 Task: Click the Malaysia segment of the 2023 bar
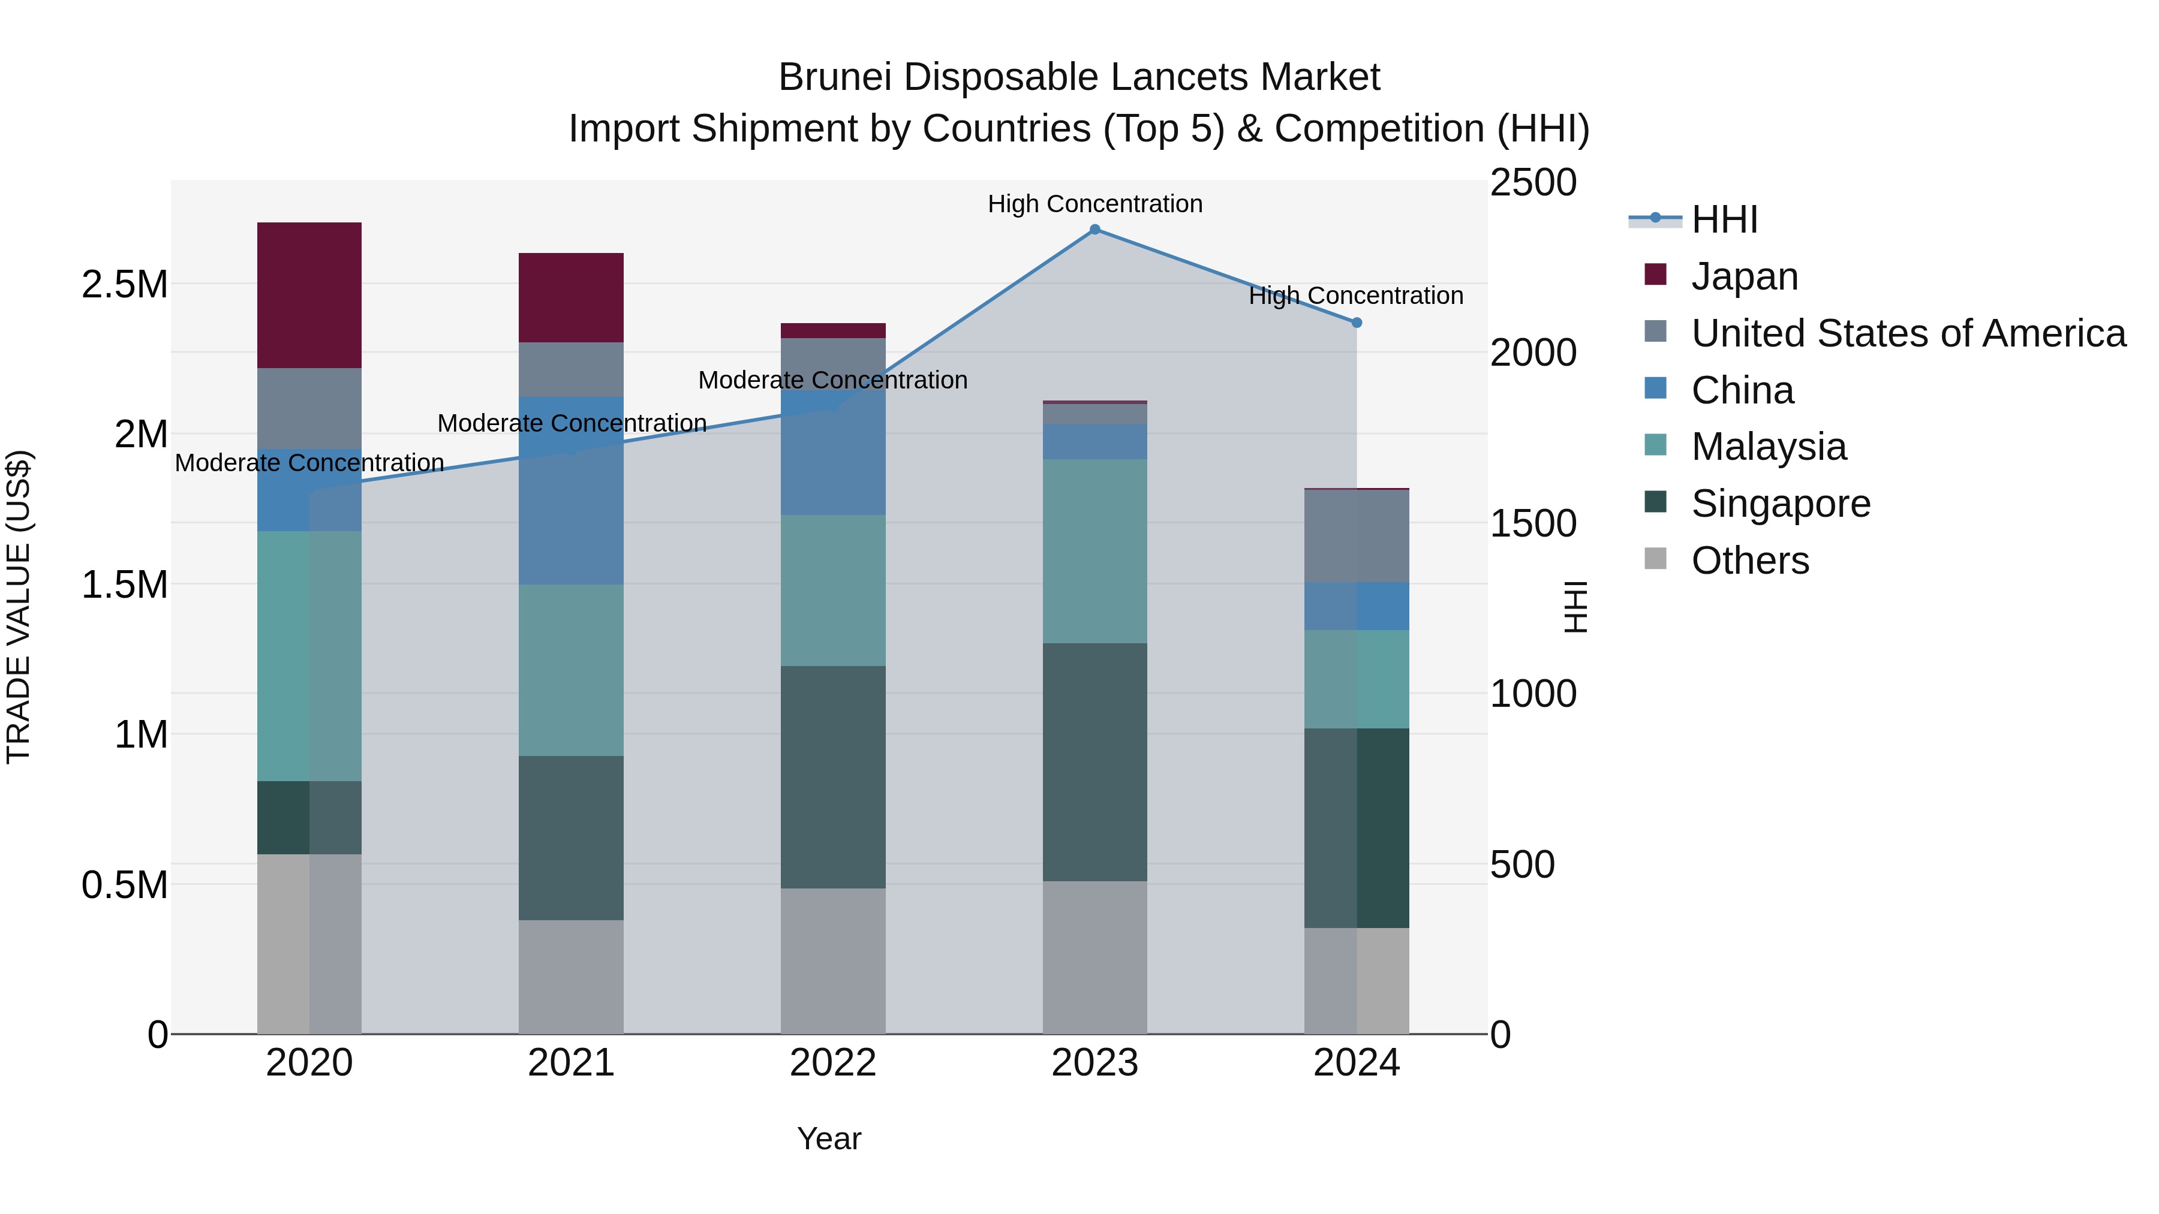(x=1094, y=552)
